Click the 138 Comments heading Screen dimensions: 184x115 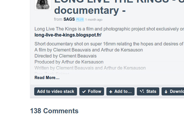(54, 111)
